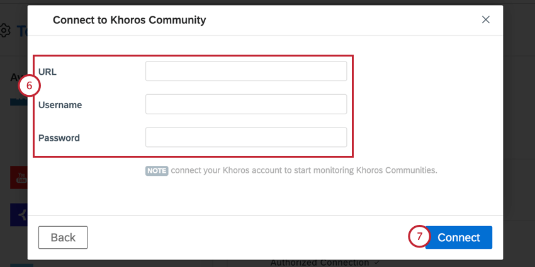Click the gray NOTE badge

tap(157, 171)
